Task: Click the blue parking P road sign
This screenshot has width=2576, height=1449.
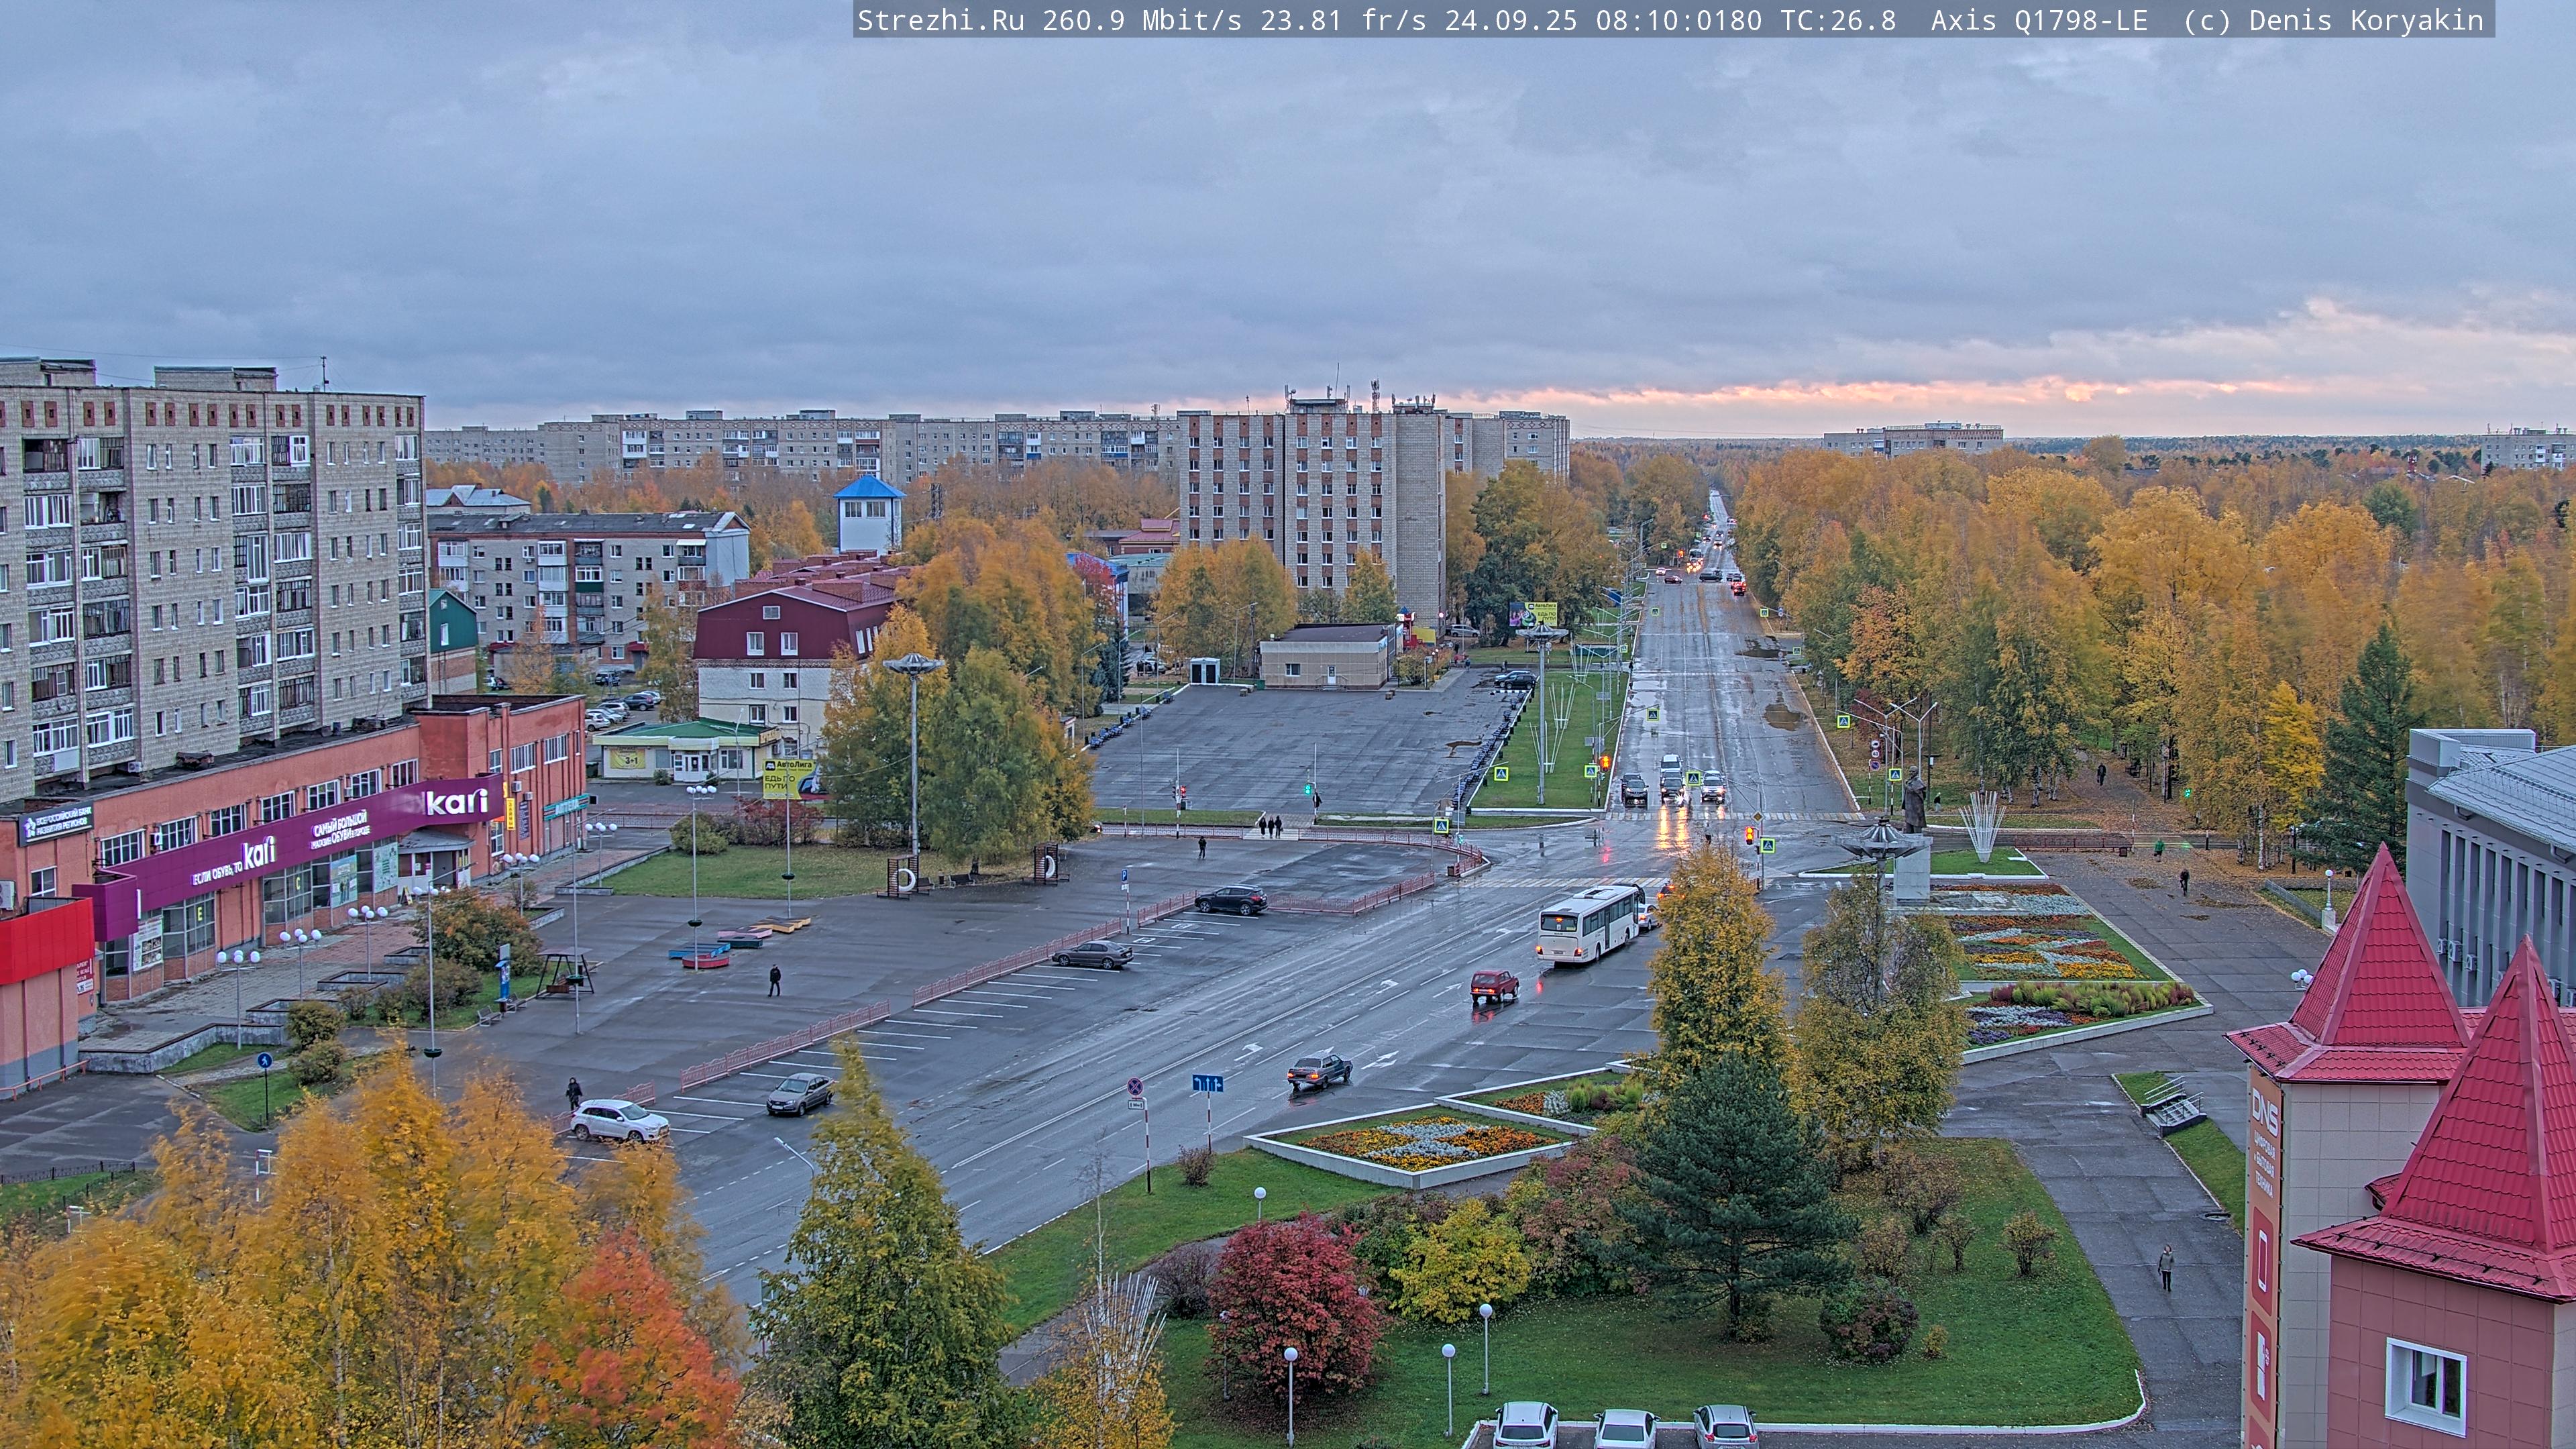Action: coord(1124,876)
